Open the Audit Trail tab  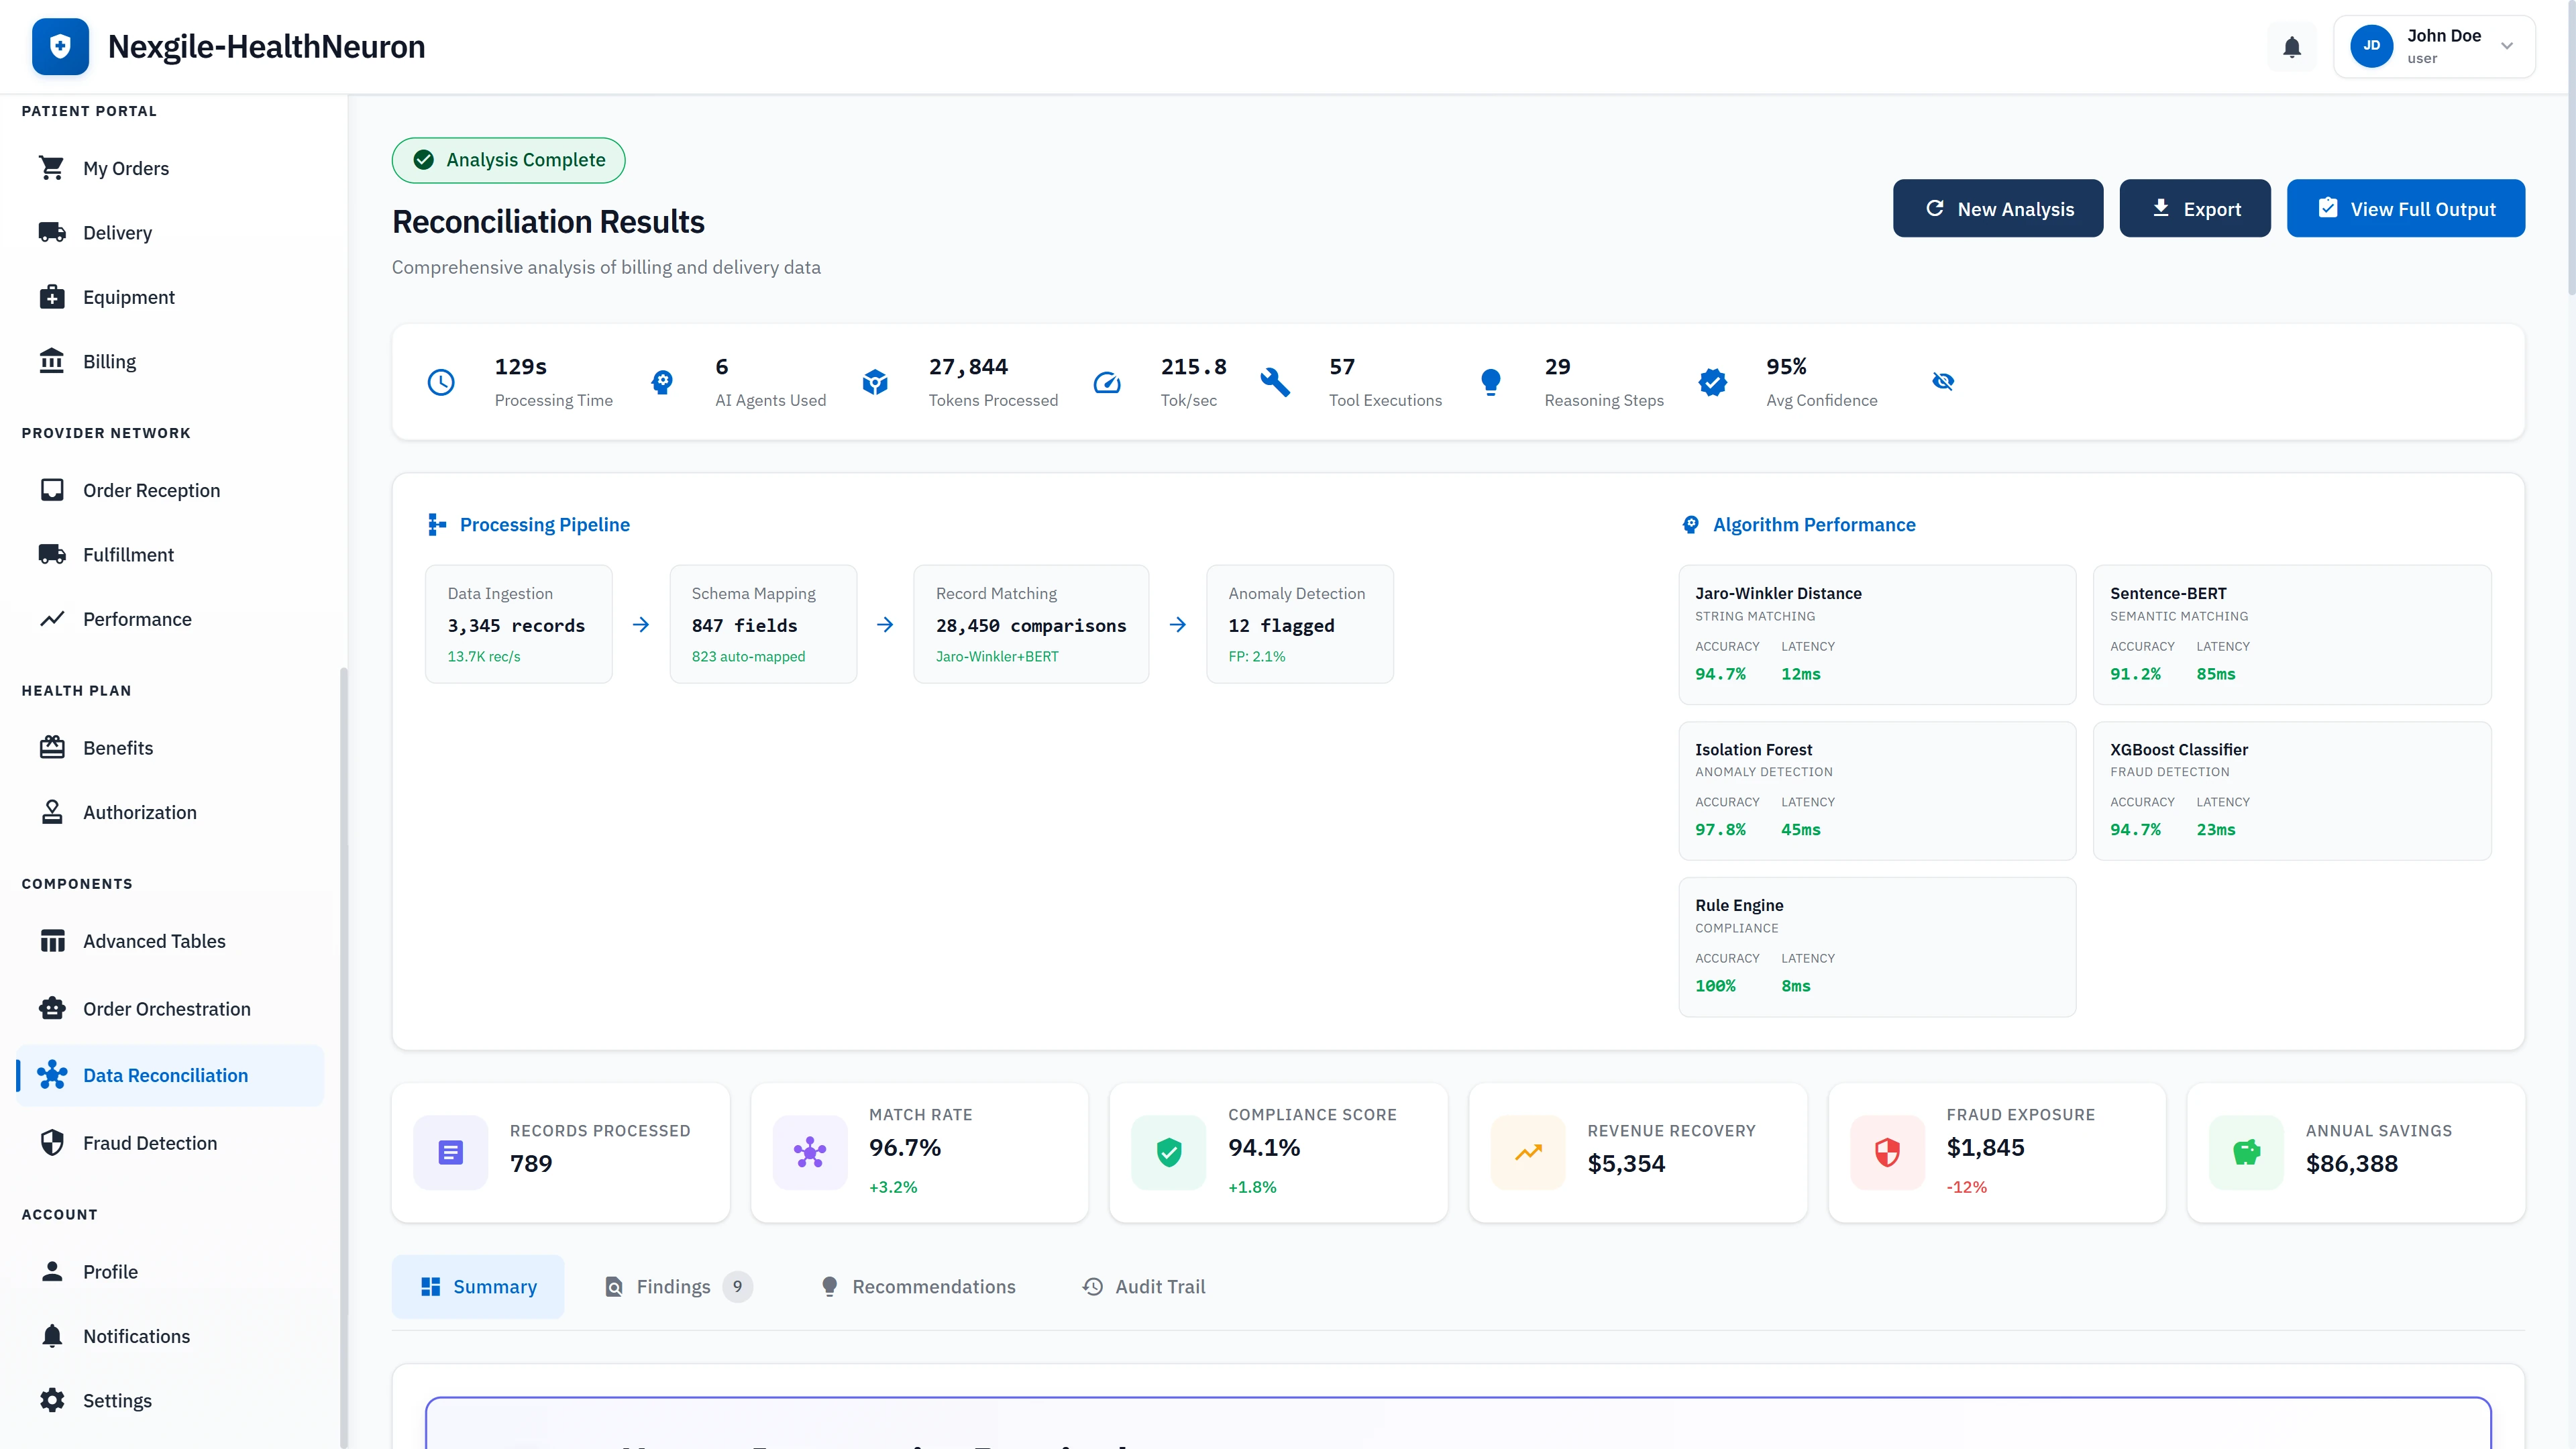pyautogui.click(x=1143, y=1286)
